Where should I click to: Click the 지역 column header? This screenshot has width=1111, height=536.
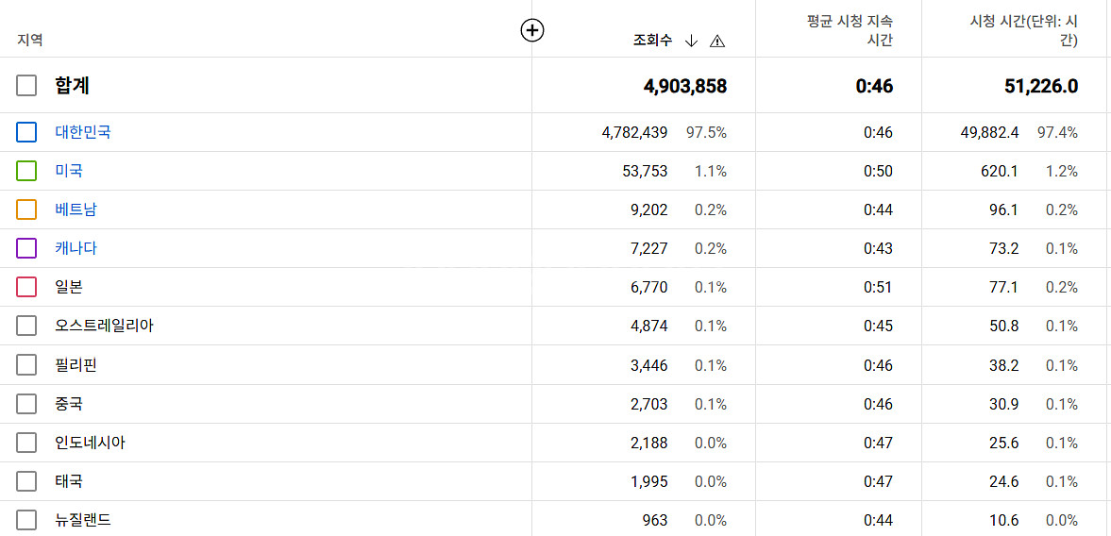click(x=30, y=41)
